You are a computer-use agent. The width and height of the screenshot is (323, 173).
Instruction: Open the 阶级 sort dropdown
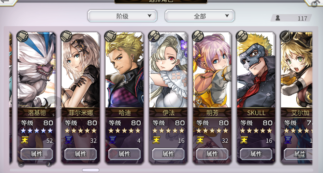[122, 16]
